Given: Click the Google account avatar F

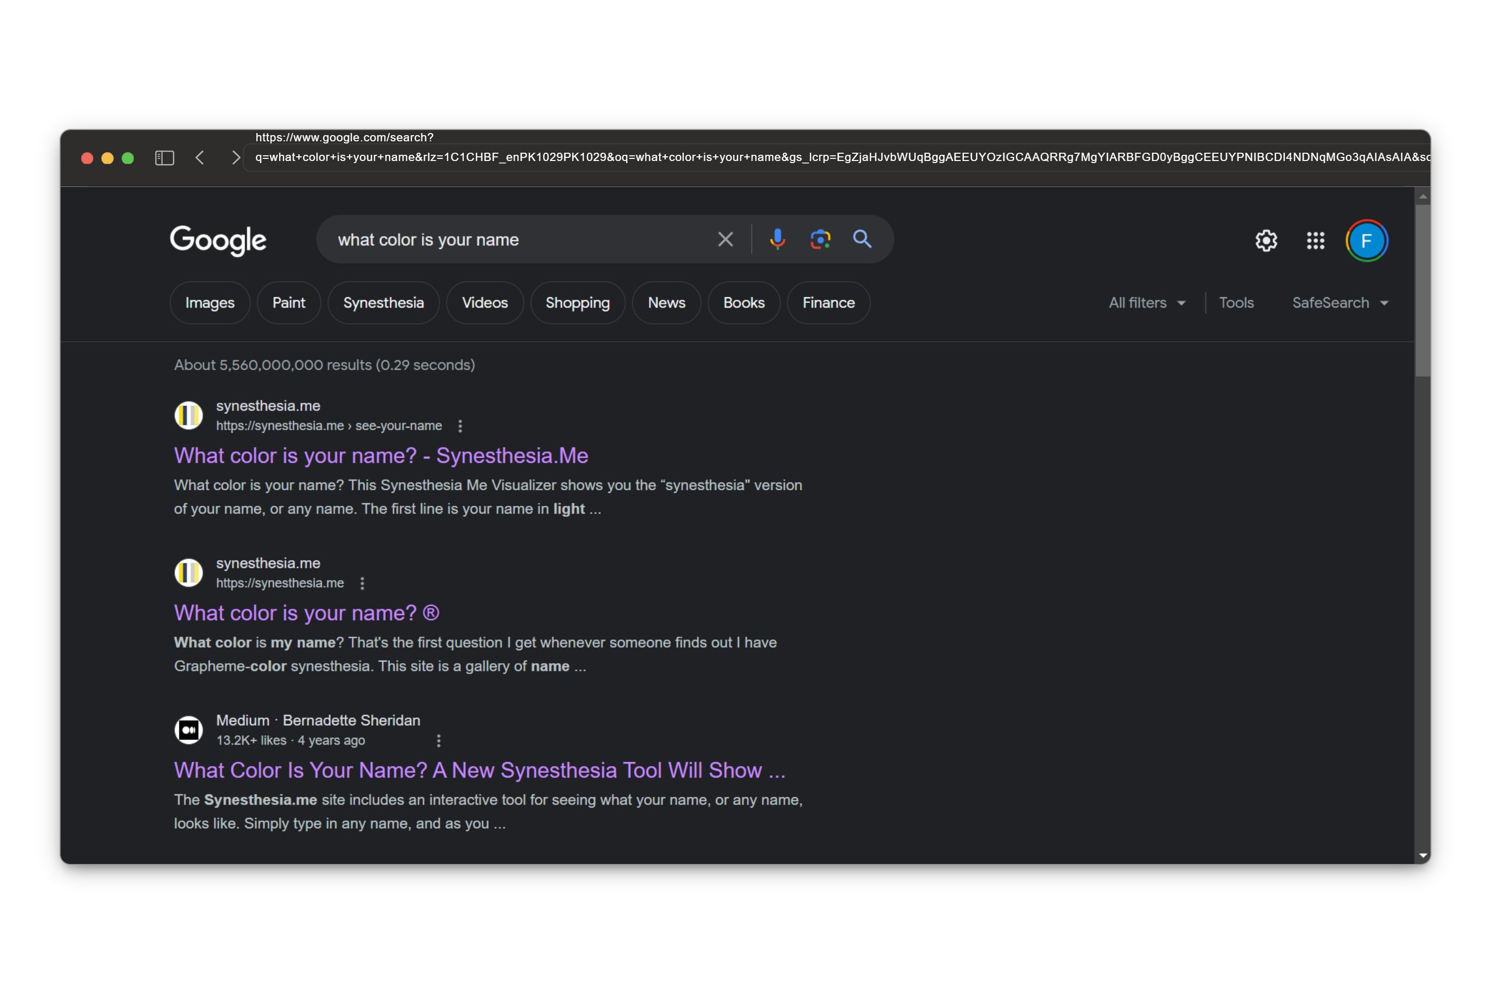Looking at the screenshot, I should click(x=1367, y=240).
